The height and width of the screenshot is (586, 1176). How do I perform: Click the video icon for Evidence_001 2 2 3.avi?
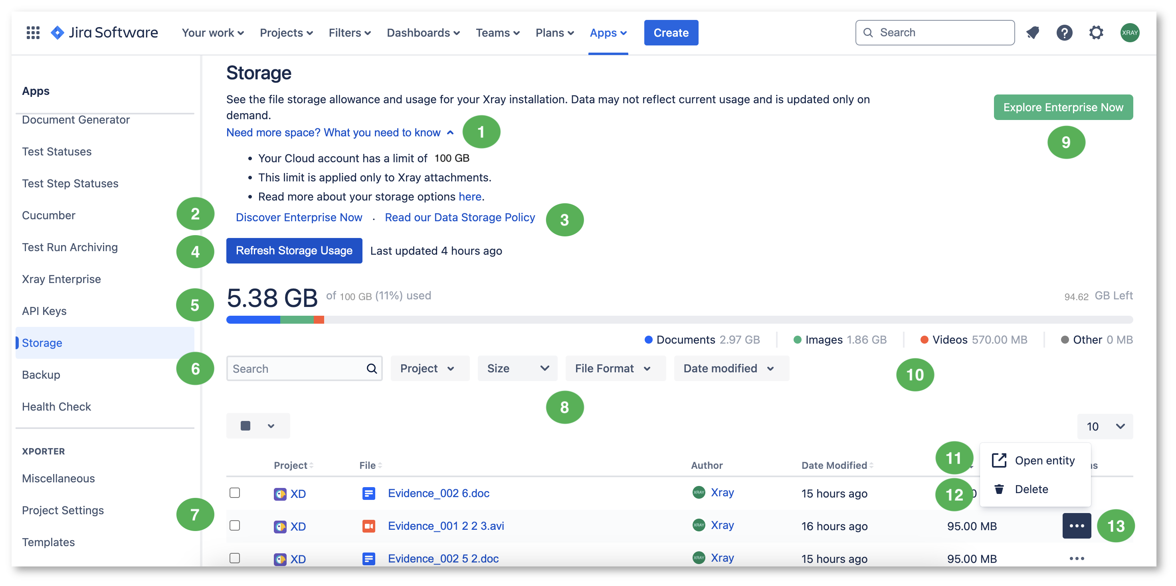[x=368, y=526]
